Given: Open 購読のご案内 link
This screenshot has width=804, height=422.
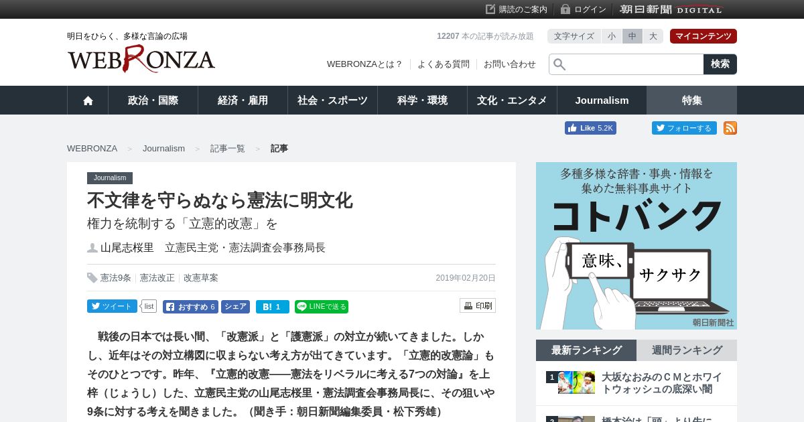Looking at the screenshot, I should coord(517,9).
